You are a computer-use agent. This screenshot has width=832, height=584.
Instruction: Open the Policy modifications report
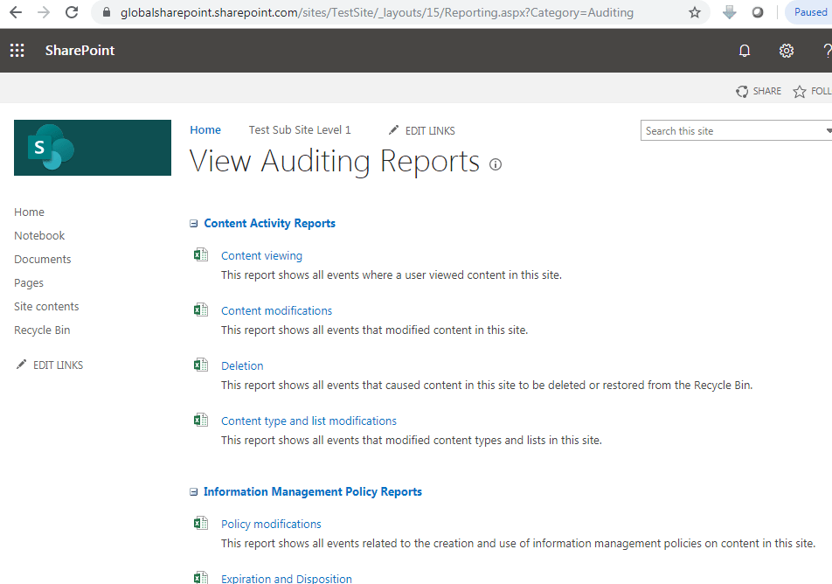271,524
